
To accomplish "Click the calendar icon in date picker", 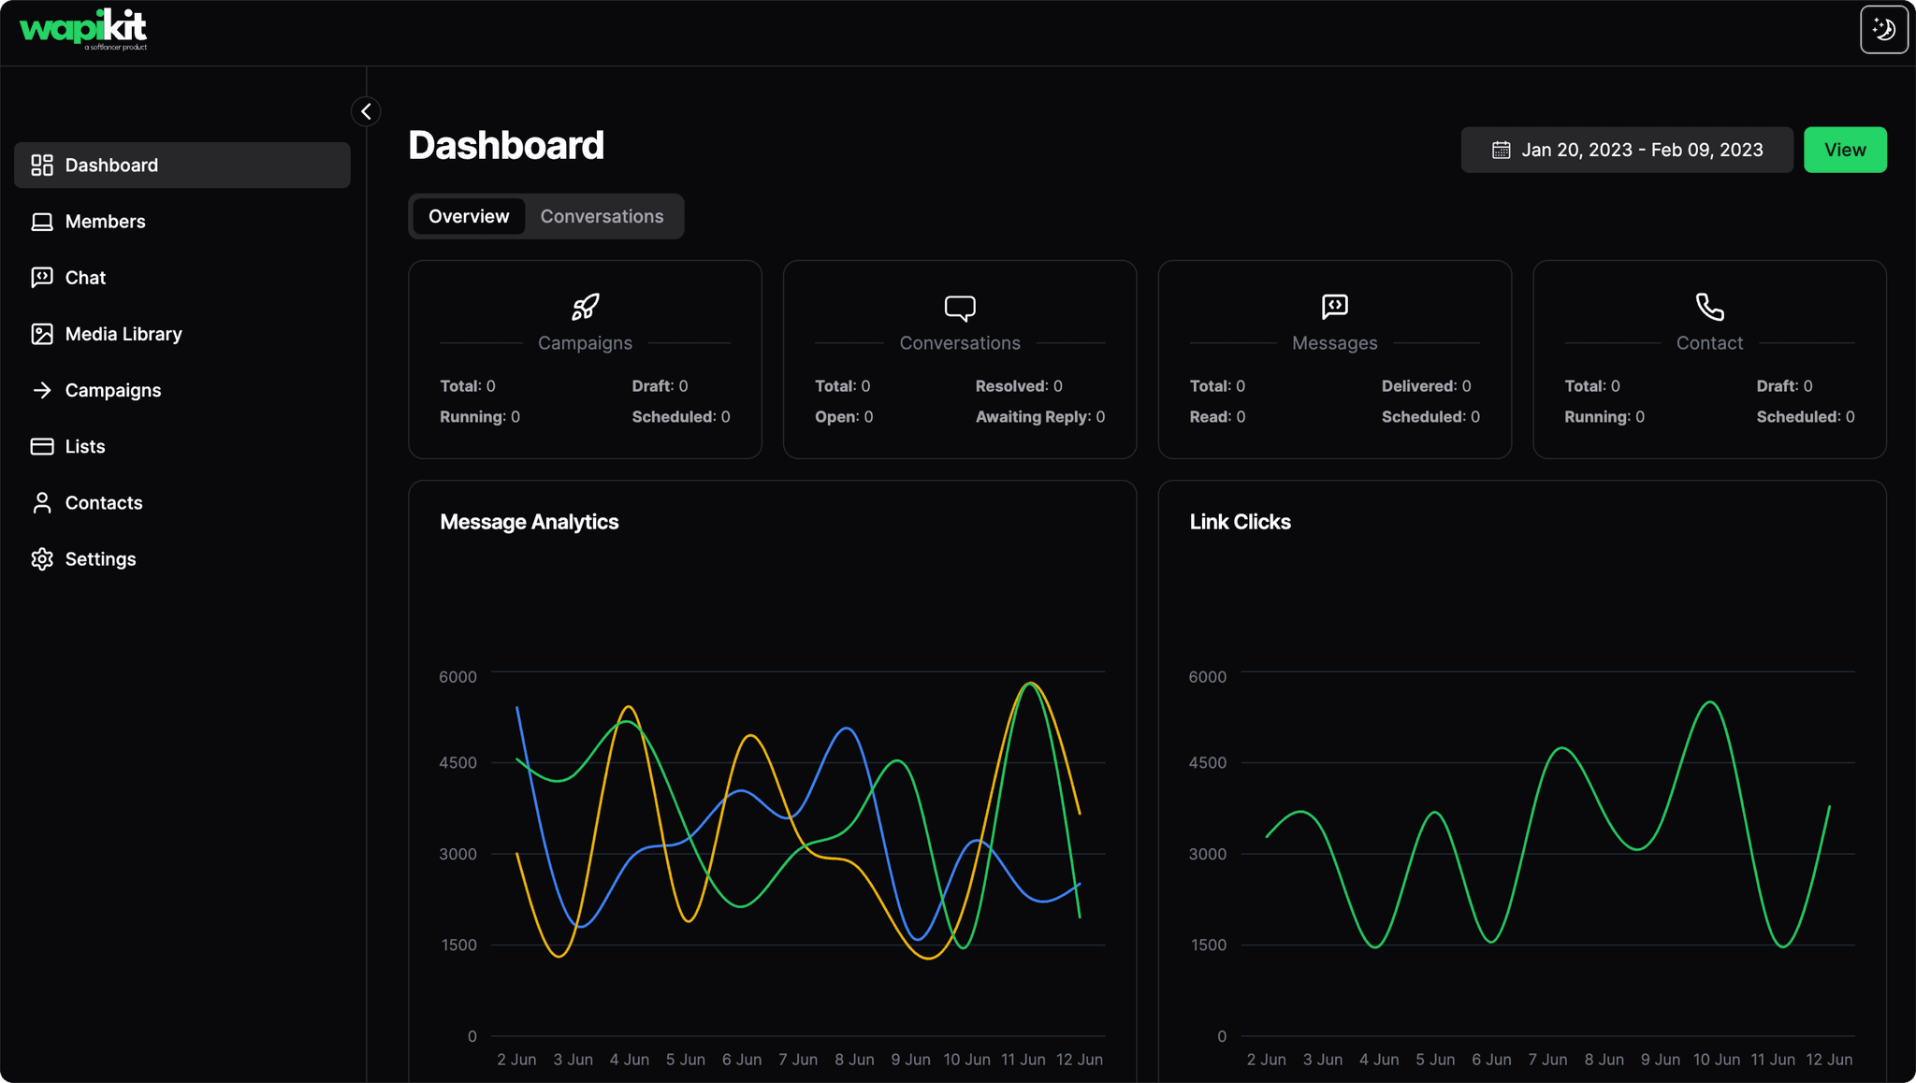I will click(1501, 150).
